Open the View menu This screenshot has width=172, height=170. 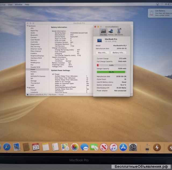pyautogui.click(x=10, y=5)
